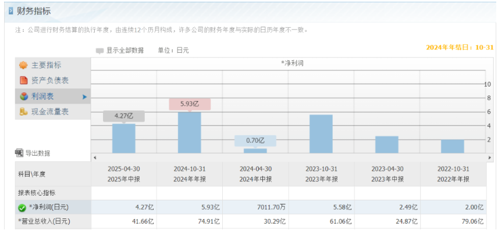The image size is (498, 241).
Task: Click the 2.00亿 net profit cell
Action: coord(454,207)
